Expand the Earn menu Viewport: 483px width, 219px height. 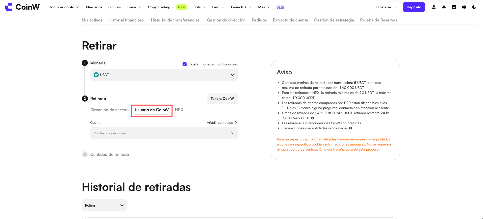[218, 7]
